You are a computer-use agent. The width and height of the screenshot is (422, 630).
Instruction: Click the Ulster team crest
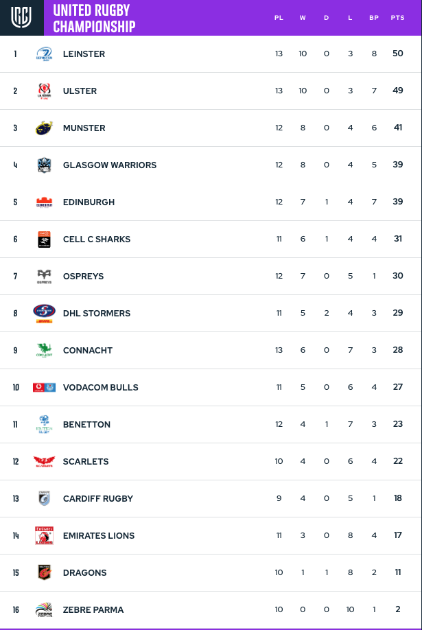[x=44, y=91]
